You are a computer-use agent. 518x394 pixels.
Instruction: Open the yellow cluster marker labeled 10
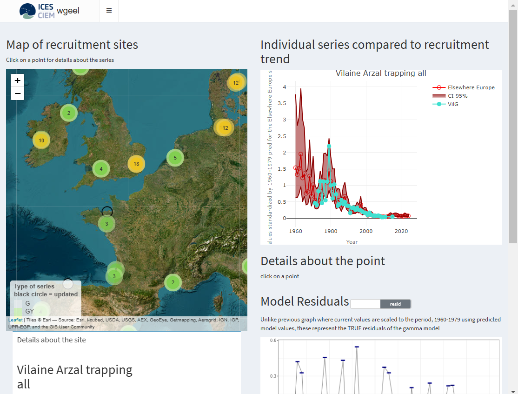point(41,140)
